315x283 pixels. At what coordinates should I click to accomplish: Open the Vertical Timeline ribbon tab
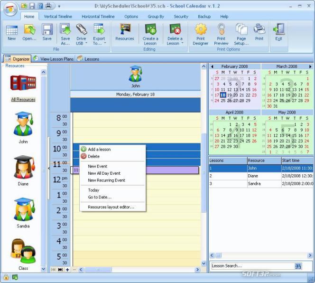(x=58, y=17)
